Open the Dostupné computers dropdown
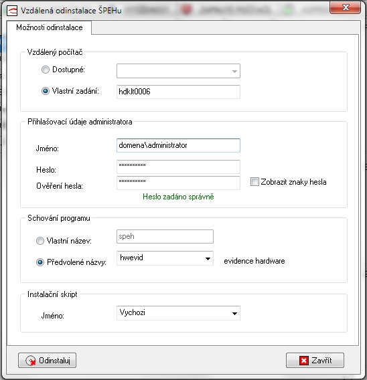Screen dimensions: 367x380 point(178,71)
